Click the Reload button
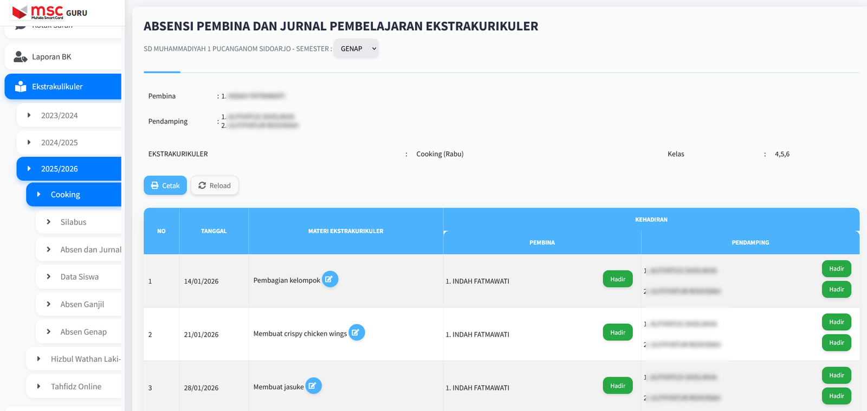867x411 pixels. point(215,185)
